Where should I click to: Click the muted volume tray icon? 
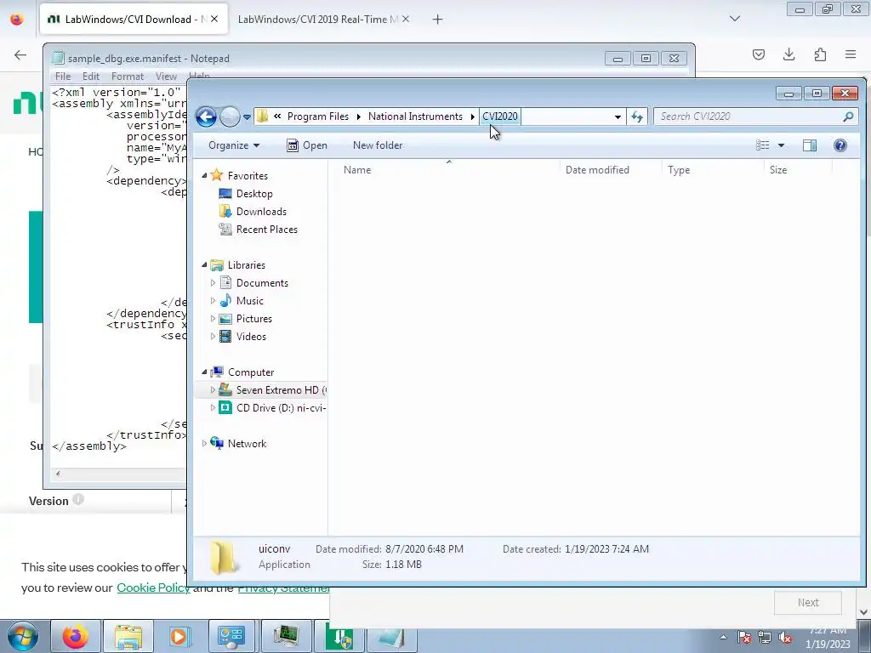point(785,638)
